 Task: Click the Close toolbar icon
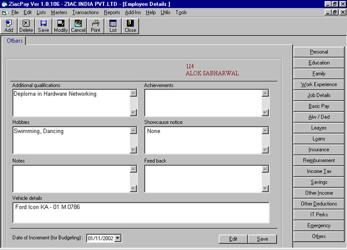(x=130, y=26)
